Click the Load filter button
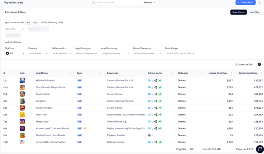 coord(254,12)
